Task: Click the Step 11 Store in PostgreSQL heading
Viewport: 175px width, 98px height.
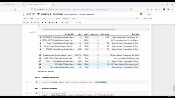Action: [46, 88]
